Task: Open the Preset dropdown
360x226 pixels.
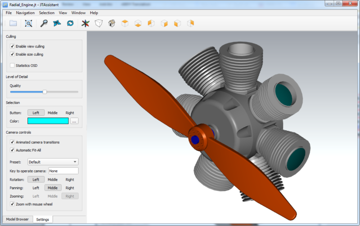Action: tap(53, 162)
